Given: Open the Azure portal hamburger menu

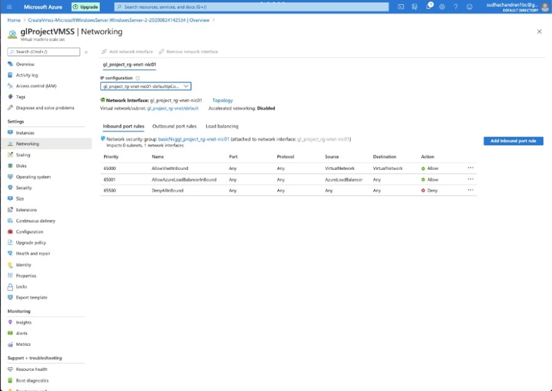Looking at the screenshot, I should pyautogui.click(x=9, y=7).
